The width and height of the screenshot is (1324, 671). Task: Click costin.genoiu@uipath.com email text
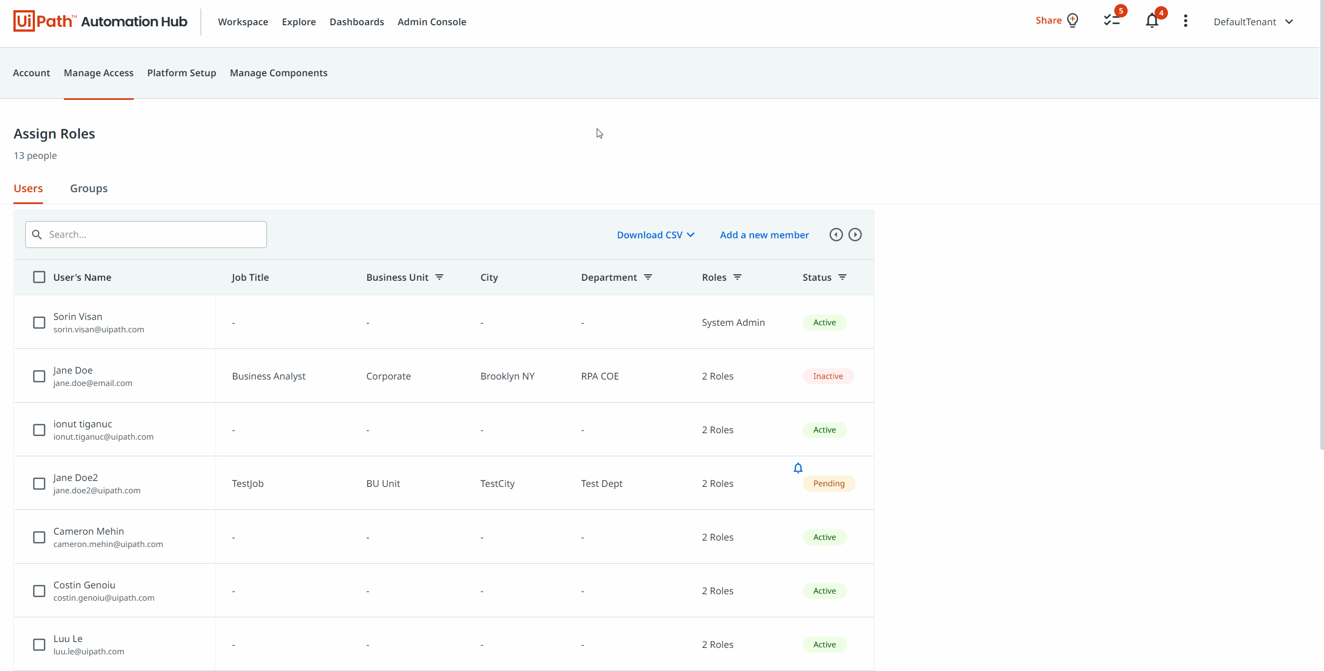tap(104, 598)
